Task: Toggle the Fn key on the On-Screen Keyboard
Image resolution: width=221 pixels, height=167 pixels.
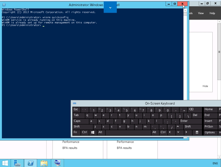Action: coord(75,132)
